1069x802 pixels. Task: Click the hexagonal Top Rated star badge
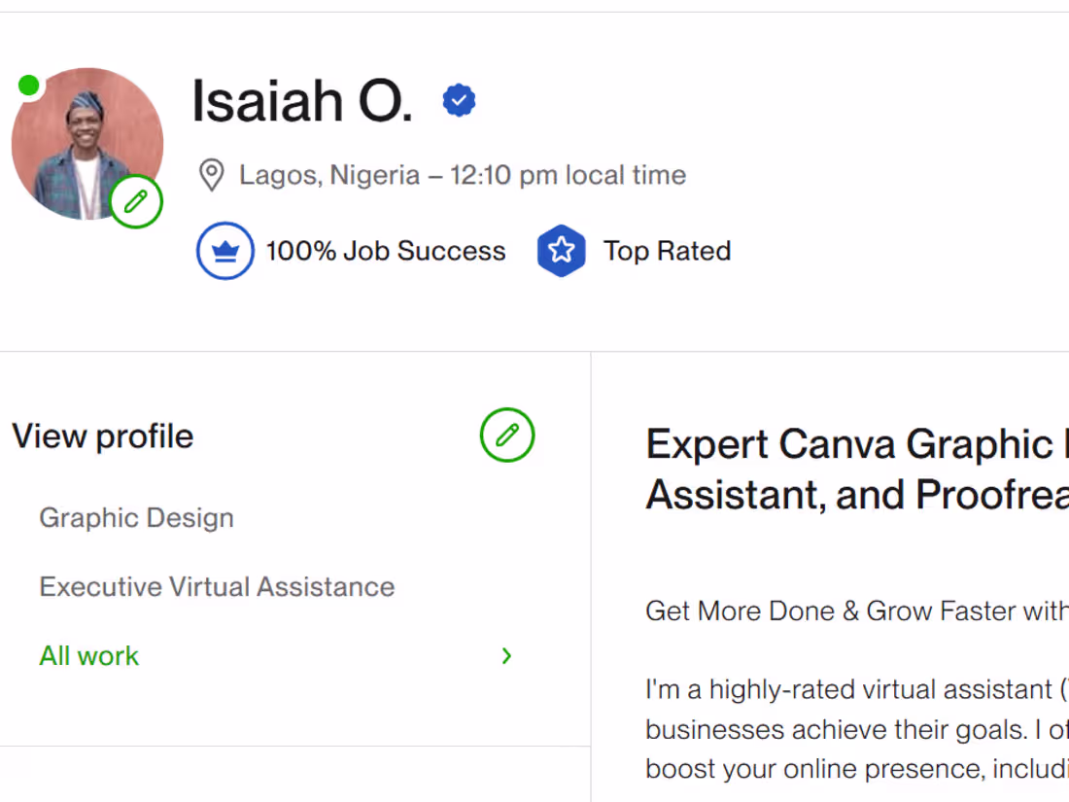(562, 250)
